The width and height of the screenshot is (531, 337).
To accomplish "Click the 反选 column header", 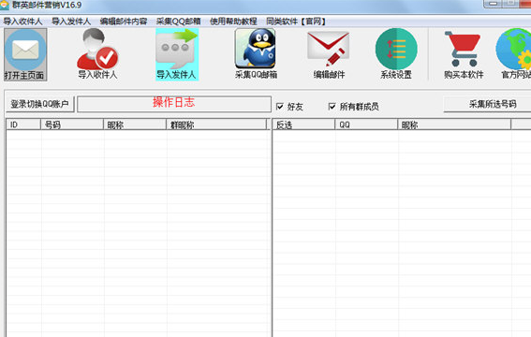I will (303, 125).
